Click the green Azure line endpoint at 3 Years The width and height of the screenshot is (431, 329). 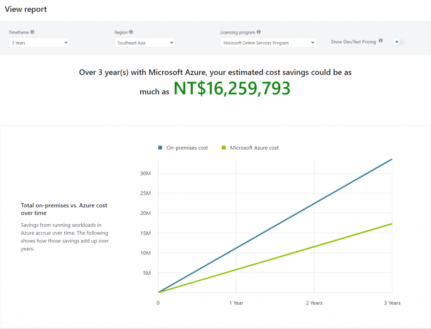(x=391, y=224)
